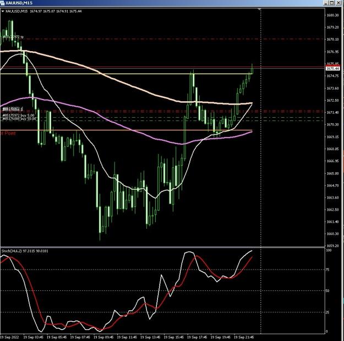This screenshot has height=341, width=344.
Task: Click the '19 Sep 2022' time axis label
Action: (x=9, y=337)
